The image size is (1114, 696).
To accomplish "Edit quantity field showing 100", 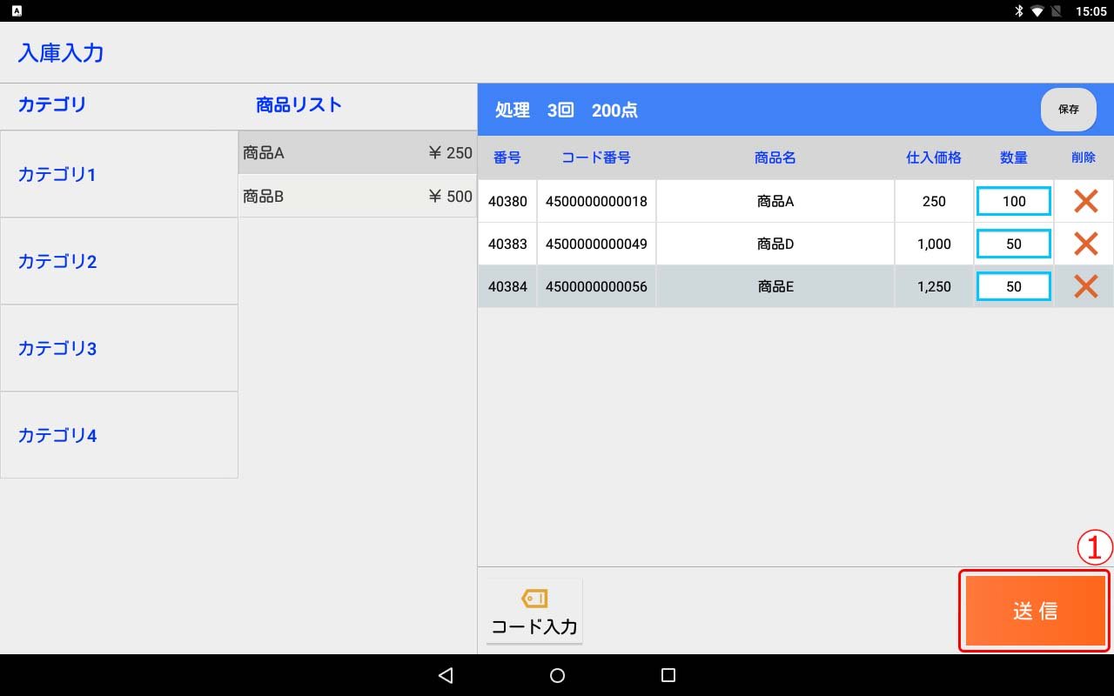I will point(1014,201).
